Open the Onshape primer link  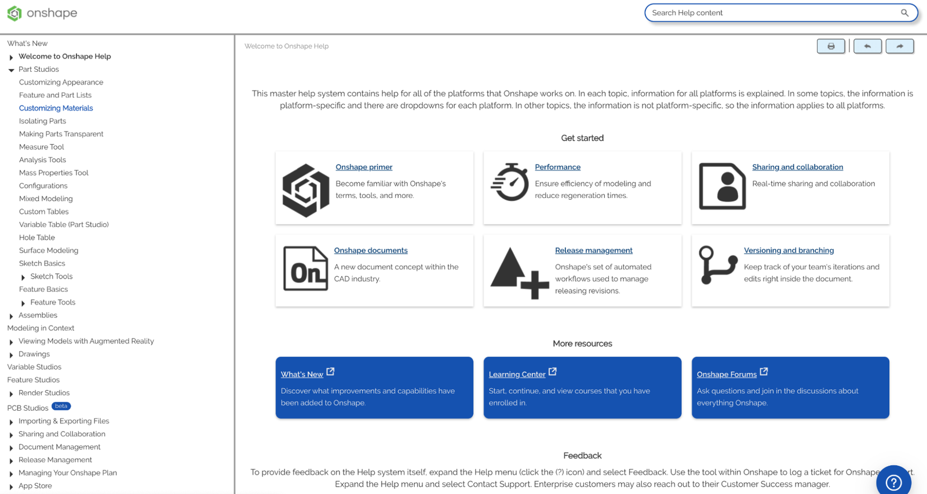[364, 167]
